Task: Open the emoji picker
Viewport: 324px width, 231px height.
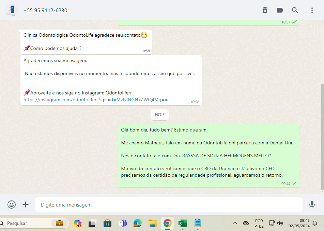Action: (x=12, y=205)
